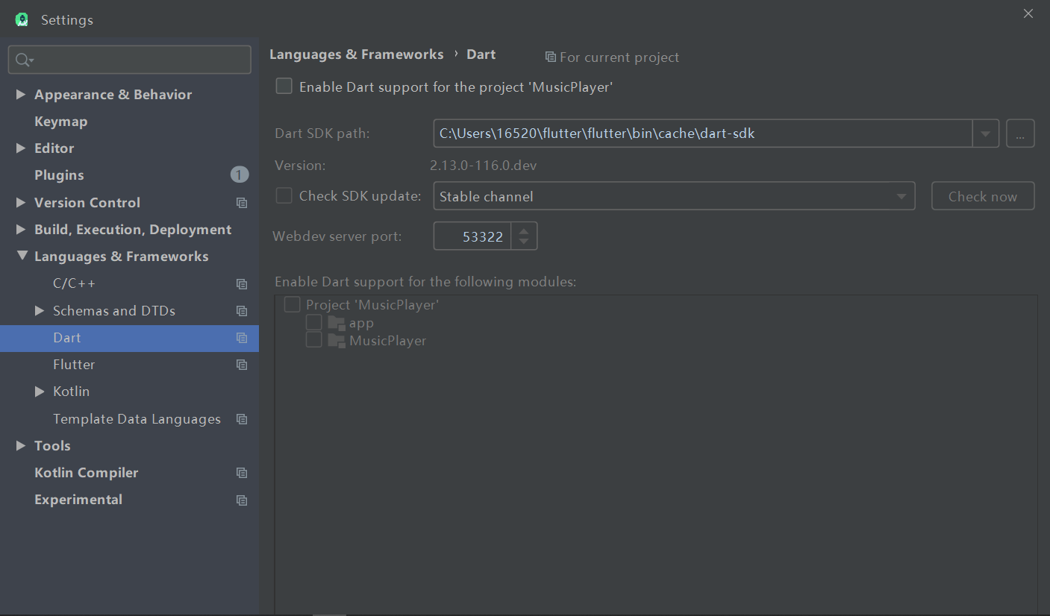Click project-level icon beside Kotlin Compiler

click(242, 473)
